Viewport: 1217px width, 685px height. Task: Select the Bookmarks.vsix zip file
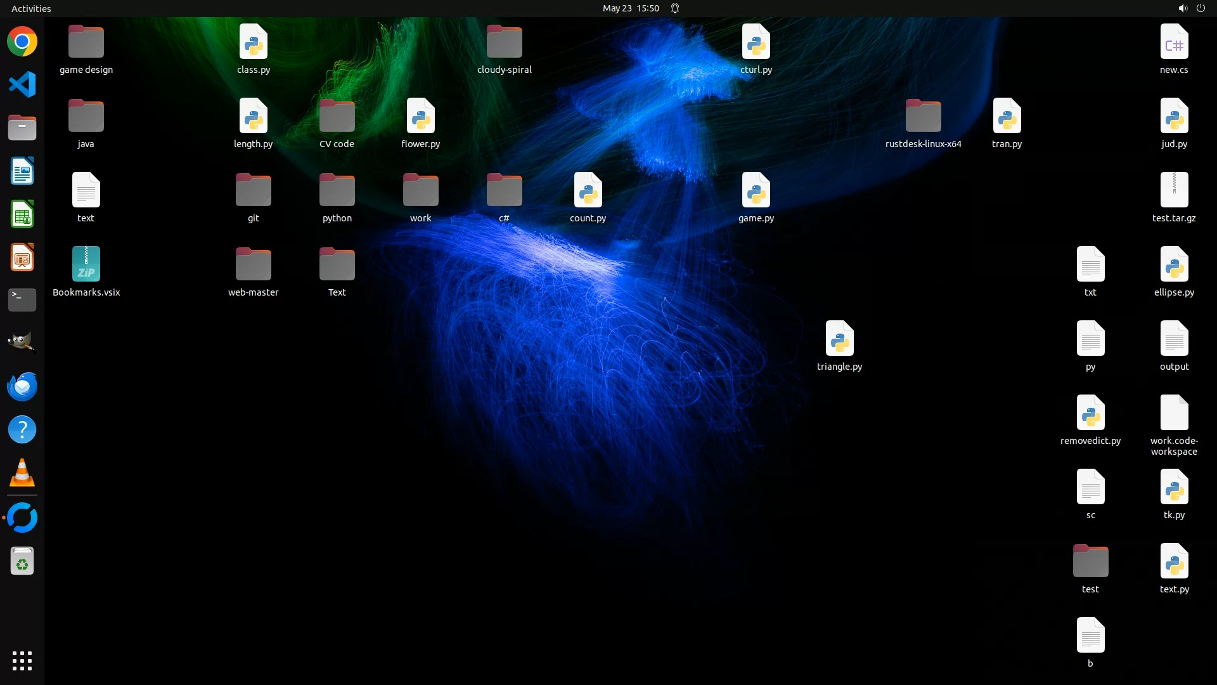pos(86,265)
